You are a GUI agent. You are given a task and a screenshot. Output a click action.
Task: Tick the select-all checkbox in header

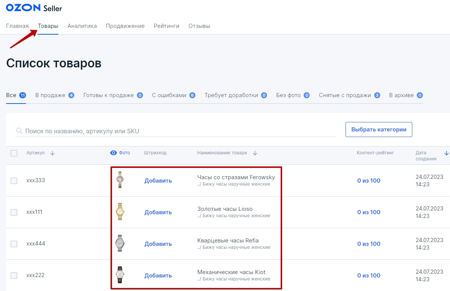click(x=14, y=153)
